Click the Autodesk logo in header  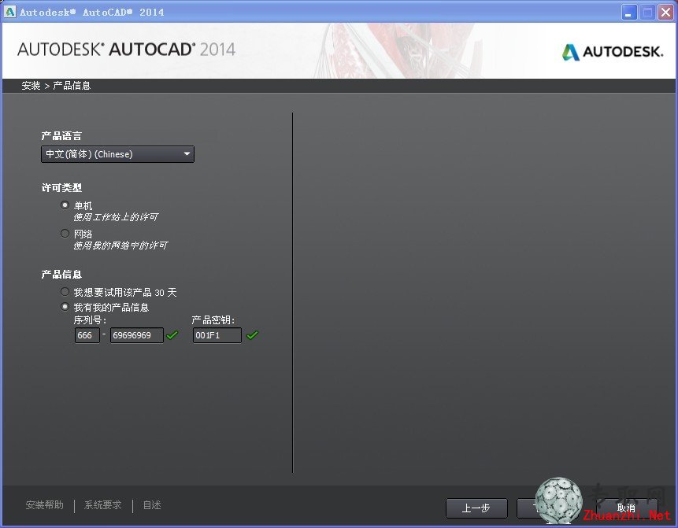tap(613, 52)
